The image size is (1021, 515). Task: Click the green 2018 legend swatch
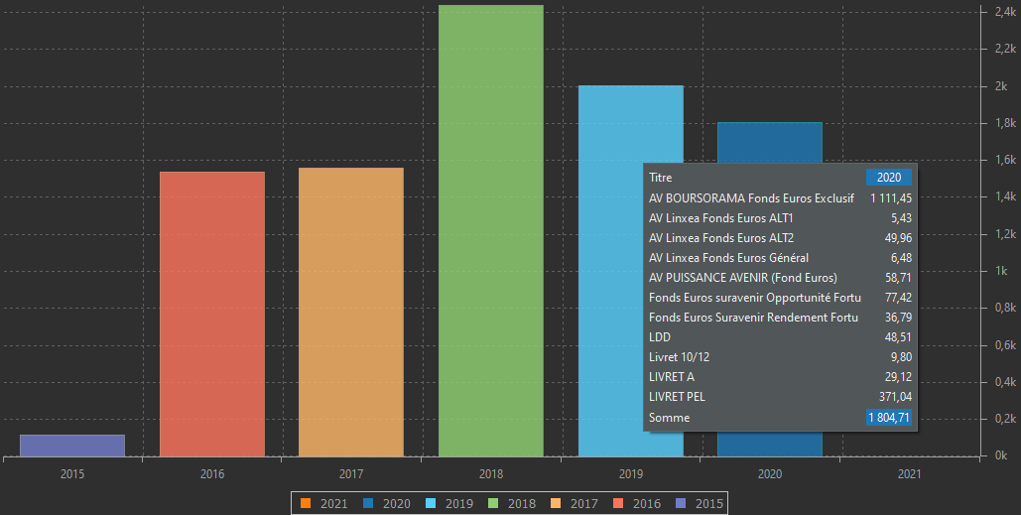pyautogui.click(x=493, y=503)
